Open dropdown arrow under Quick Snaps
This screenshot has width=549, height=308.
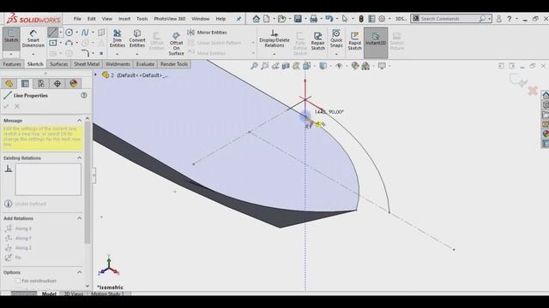pyautogui.click(x=336, y=54)
